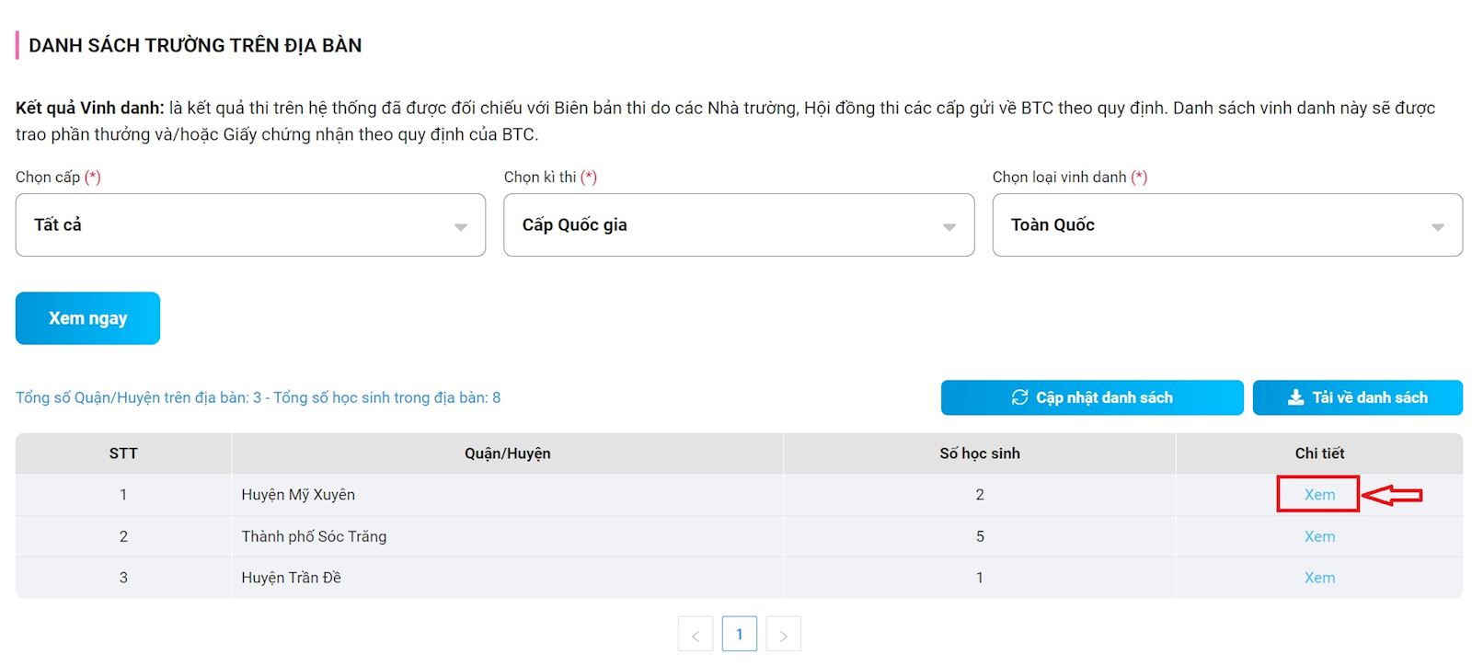
Task: Click the Xem ngay button
Action: click(87, 318)
